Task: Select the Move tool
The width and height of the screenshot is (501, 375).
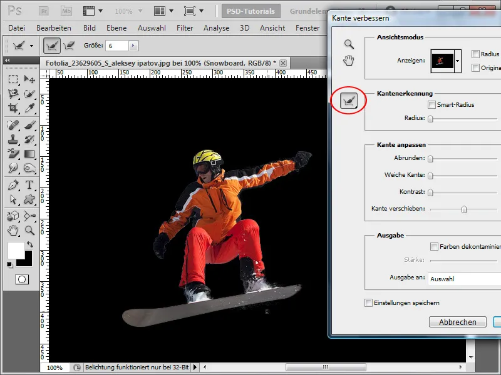Action: pos(29,79)
